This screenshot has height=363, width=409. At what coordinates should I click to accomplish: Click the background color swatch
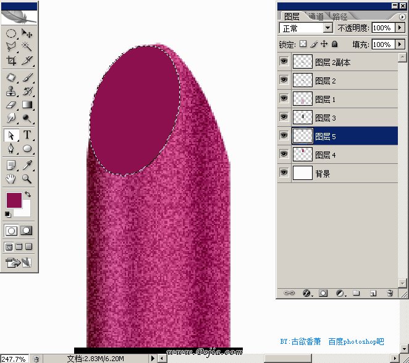tap(25, 211)
